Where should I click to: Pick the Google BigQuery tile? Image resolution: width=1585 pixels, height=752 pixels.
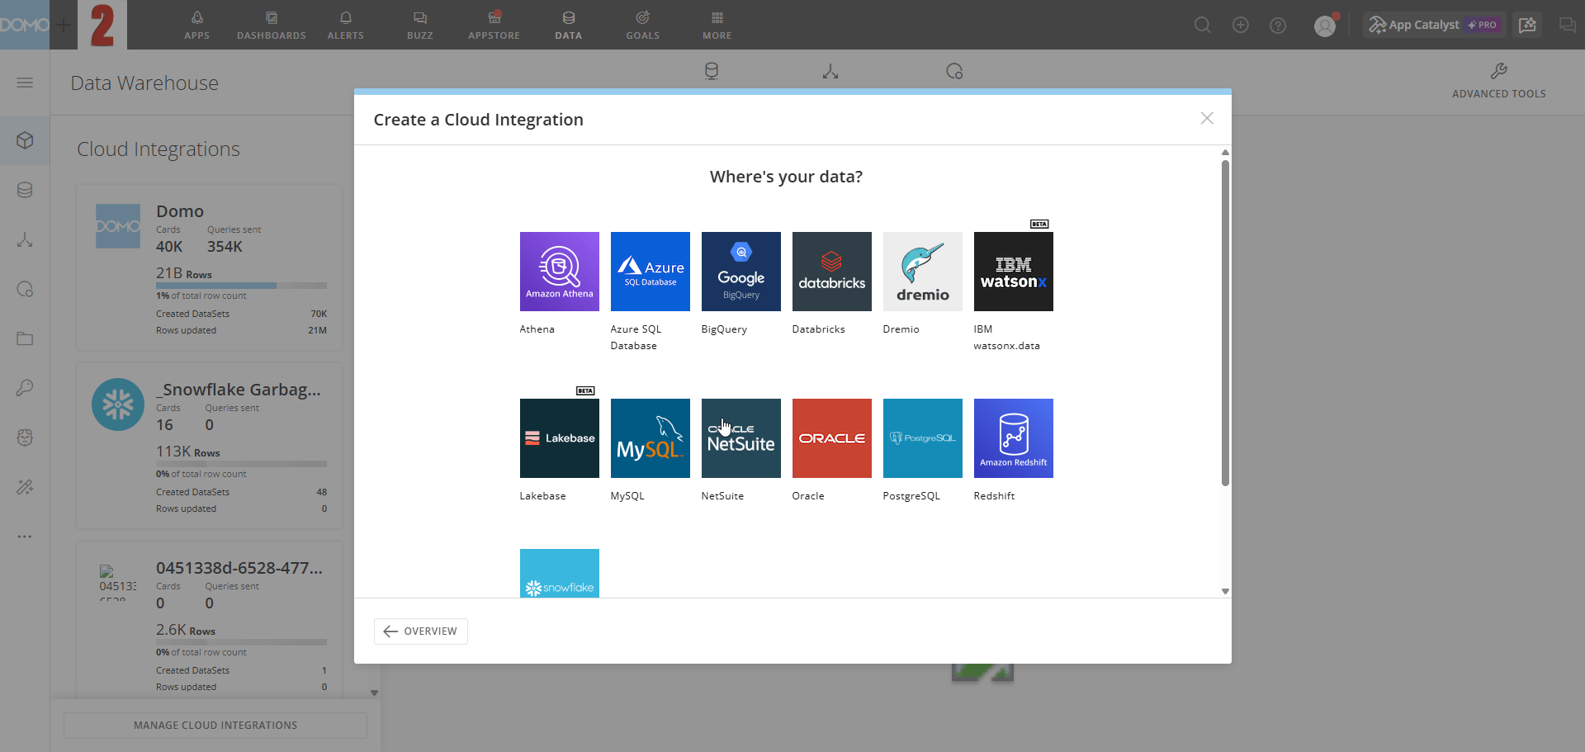[740, 272]
